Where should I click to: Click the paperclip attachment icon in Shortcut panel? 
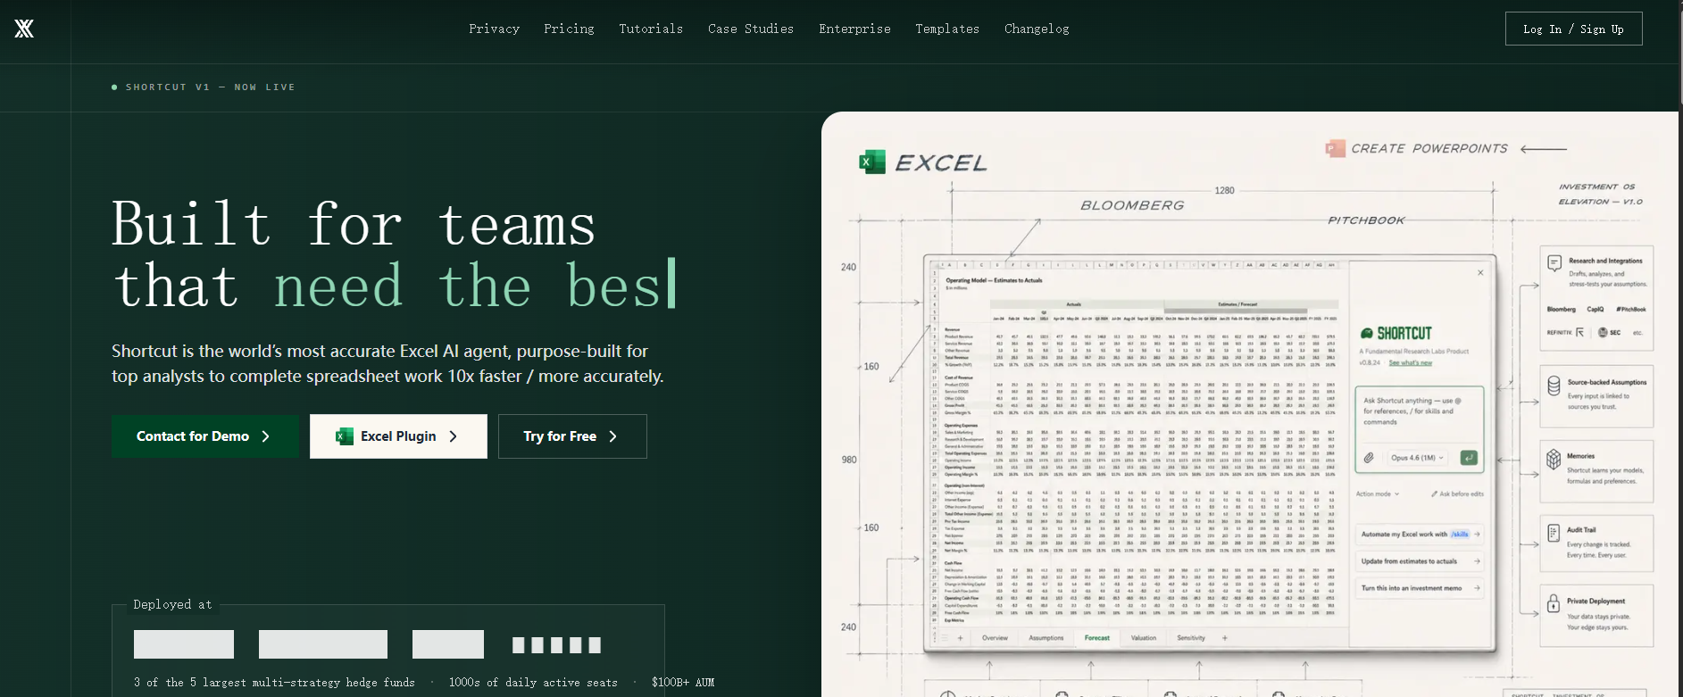point(1368,458)
